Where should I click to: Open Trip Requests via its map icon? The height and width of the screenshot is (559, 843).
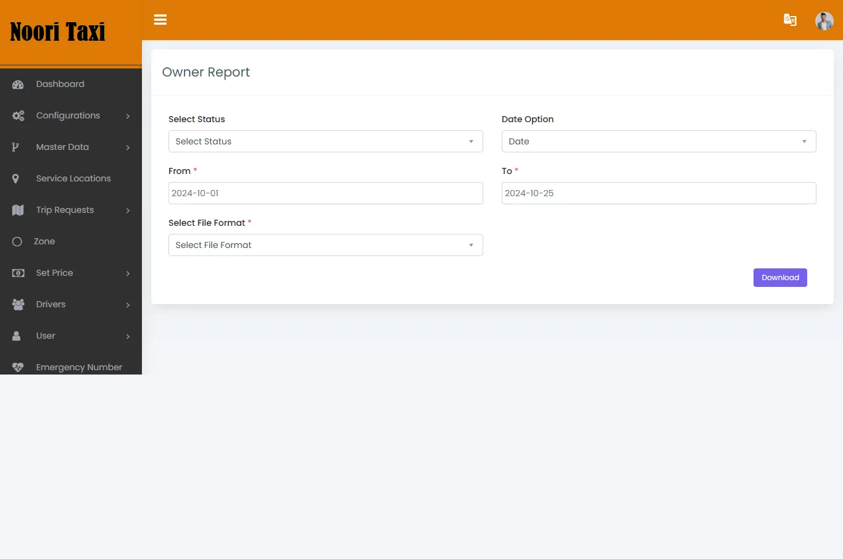pos(17,210)
